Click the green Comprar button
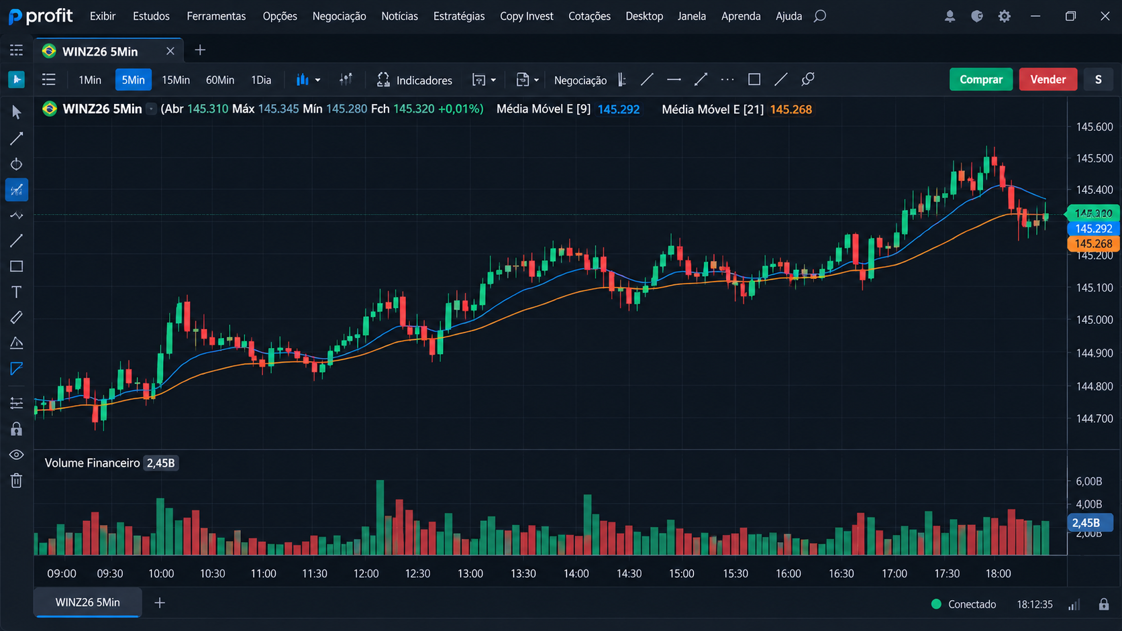Viewport: 1122px width, 631px height. (x=981, y=79)
